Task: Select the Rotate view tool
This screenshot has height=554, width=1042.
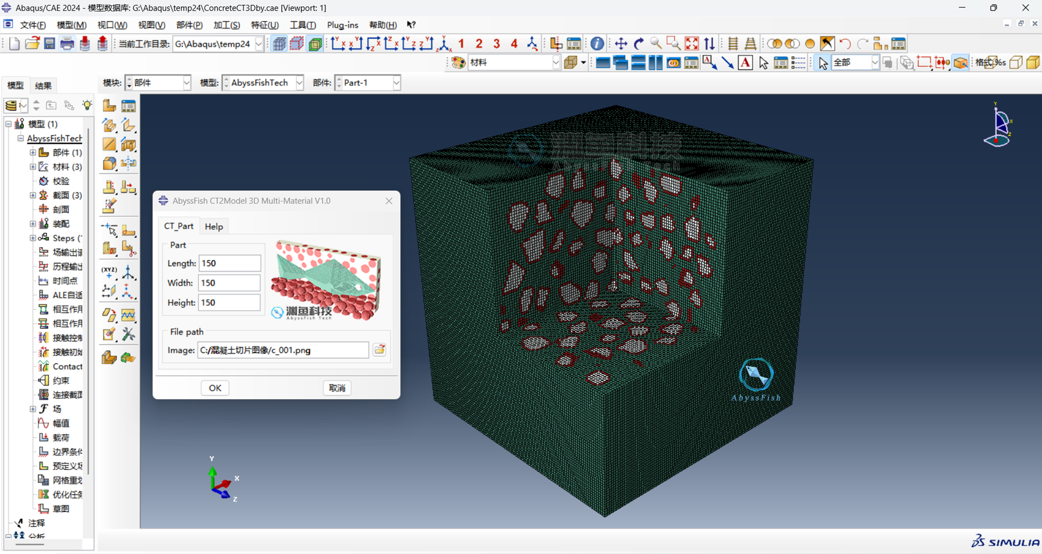Action: (639, 44)
